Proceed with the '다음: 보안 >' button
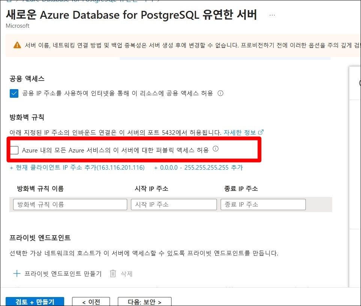The height and width of the screenshot is (306, 361). point(144,302)
